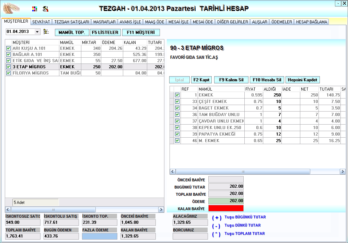Screen dimensions: 348x243
Task: Toggle checkbox for FİLORYA MİGROS row
Action: coord(9,73)
